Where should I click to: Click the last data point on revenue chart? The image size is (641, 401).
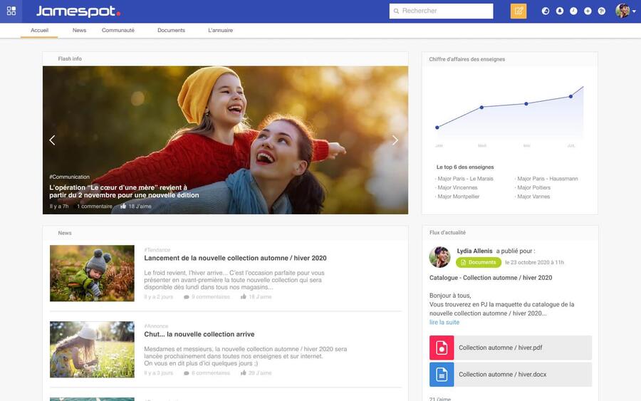570,96
